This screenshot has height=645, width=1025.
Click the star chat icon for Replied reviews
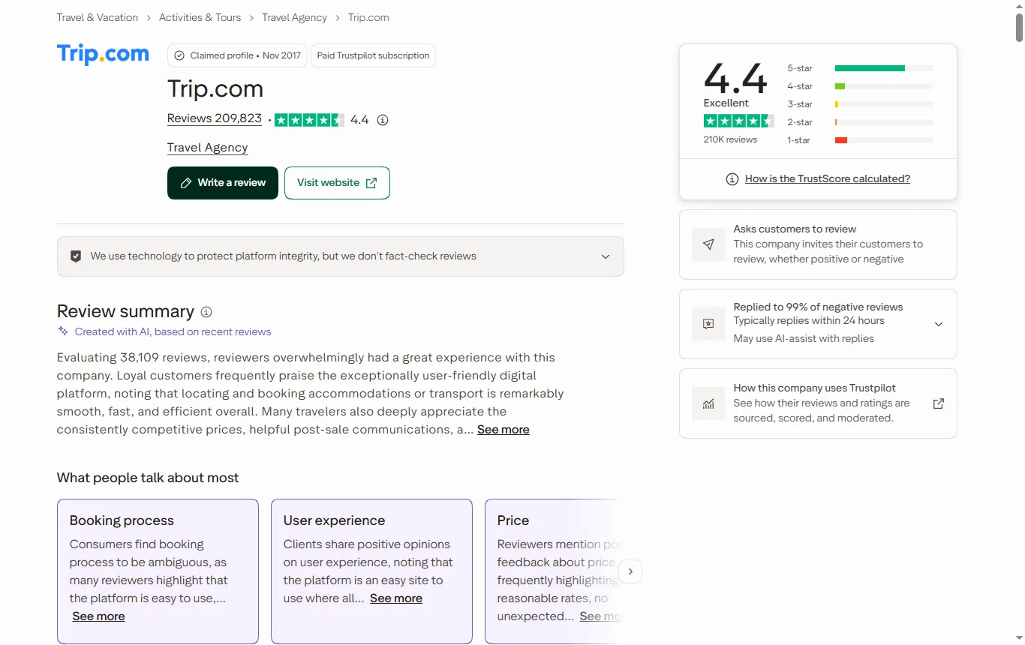pyautogui.click(x=708, y=324)
